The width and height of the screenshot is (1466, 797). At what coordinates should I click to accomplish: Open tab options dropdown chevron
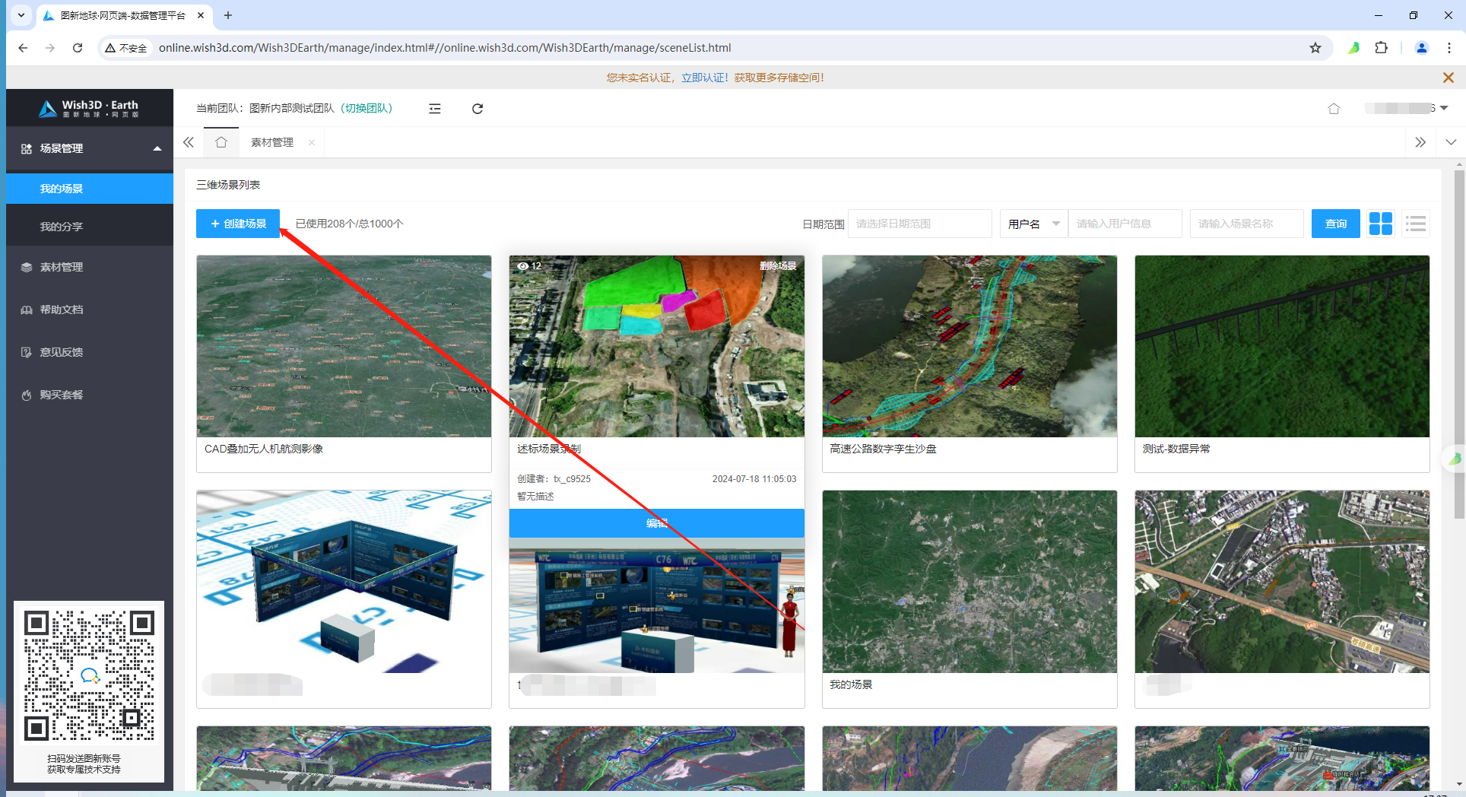pos(1451,142)
